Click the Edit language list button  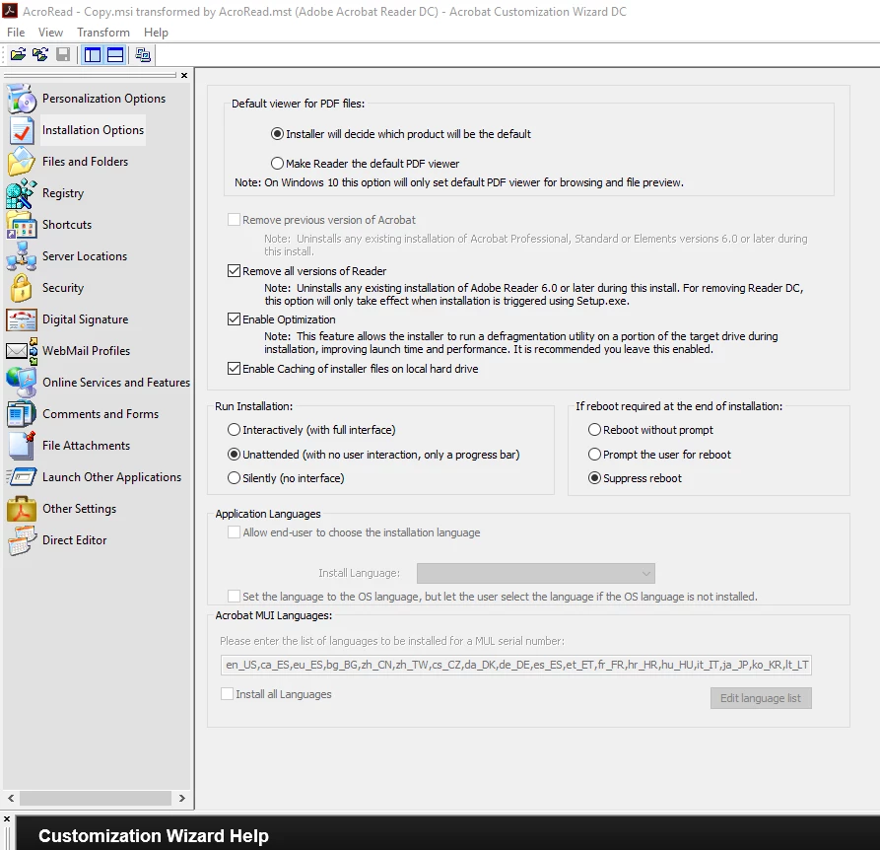pos(761,698)
